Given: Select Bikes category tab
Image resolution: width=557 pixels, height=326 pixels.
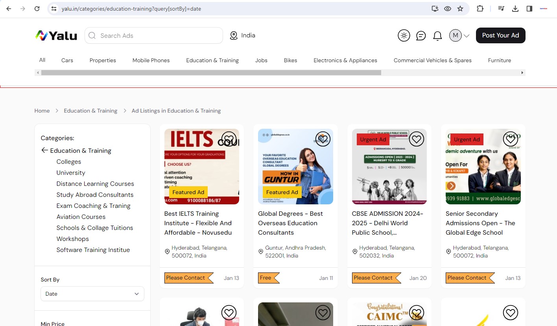Looking at the screenshot, I should point(291,60).
